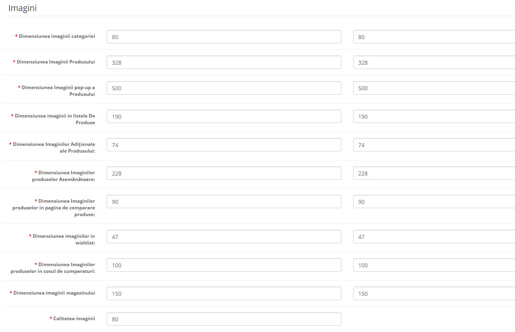Click the first category image dimension field
Viewport: 515px width, 332px height.
pos(224,37)
